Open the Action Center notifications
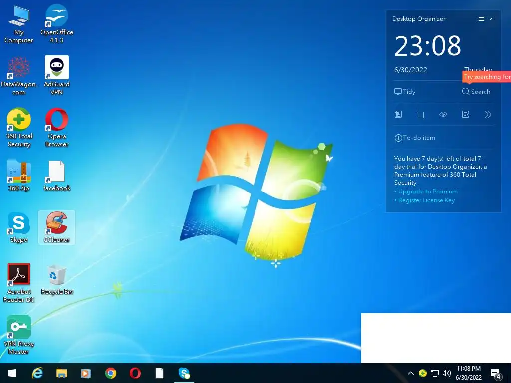This screenshot has width=511, height=383. pos(496,374)
